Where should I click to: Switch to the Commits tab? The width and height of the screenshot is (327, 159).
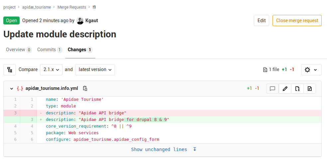[x=50, y=50]
